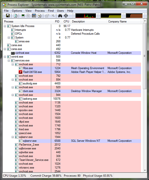Click the scrollbar up arrow
Screen dimensions: 149x180
[145, 21]
